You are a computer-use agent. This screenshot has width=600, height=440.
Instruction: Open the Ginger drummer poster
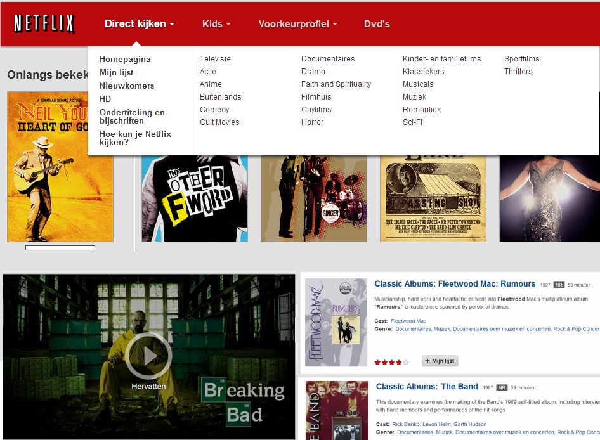314,198
